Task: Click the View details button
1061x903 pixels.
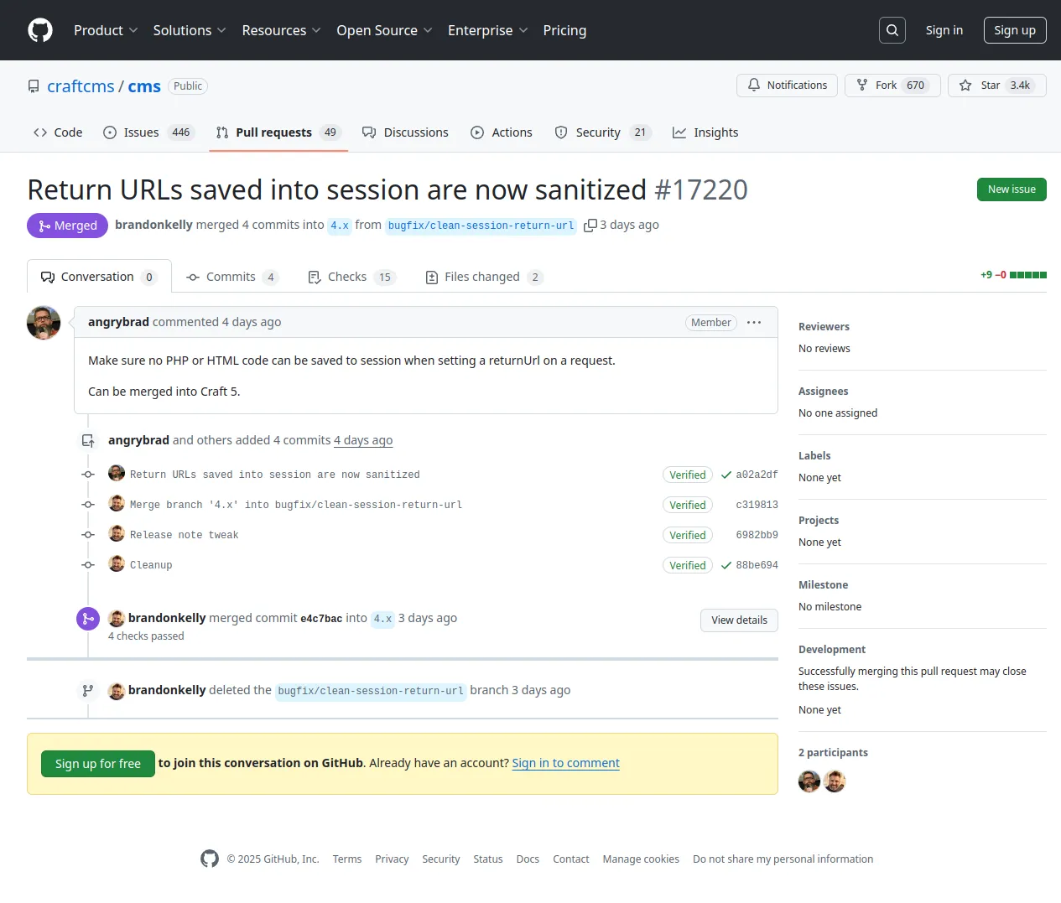Action: pos(739,620)
